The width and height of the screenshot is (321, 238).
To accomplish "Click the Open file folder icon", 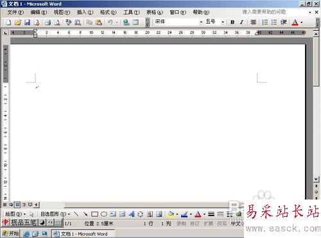I will pos(18,22).
